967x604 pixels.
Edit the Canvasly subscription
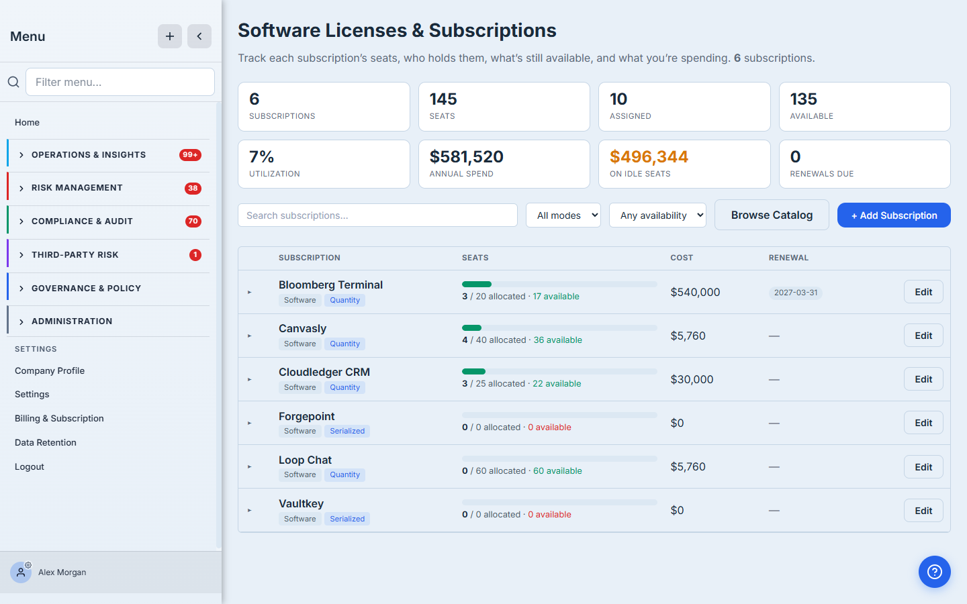923,336
